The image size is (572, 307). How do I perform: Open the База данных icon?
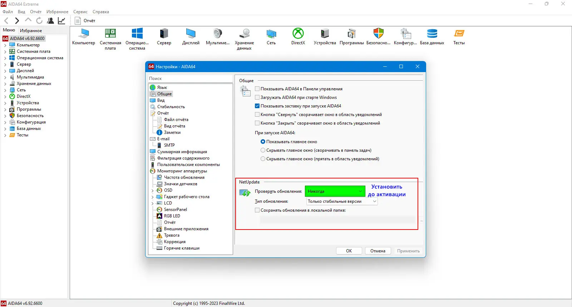[x=432, y=34]
